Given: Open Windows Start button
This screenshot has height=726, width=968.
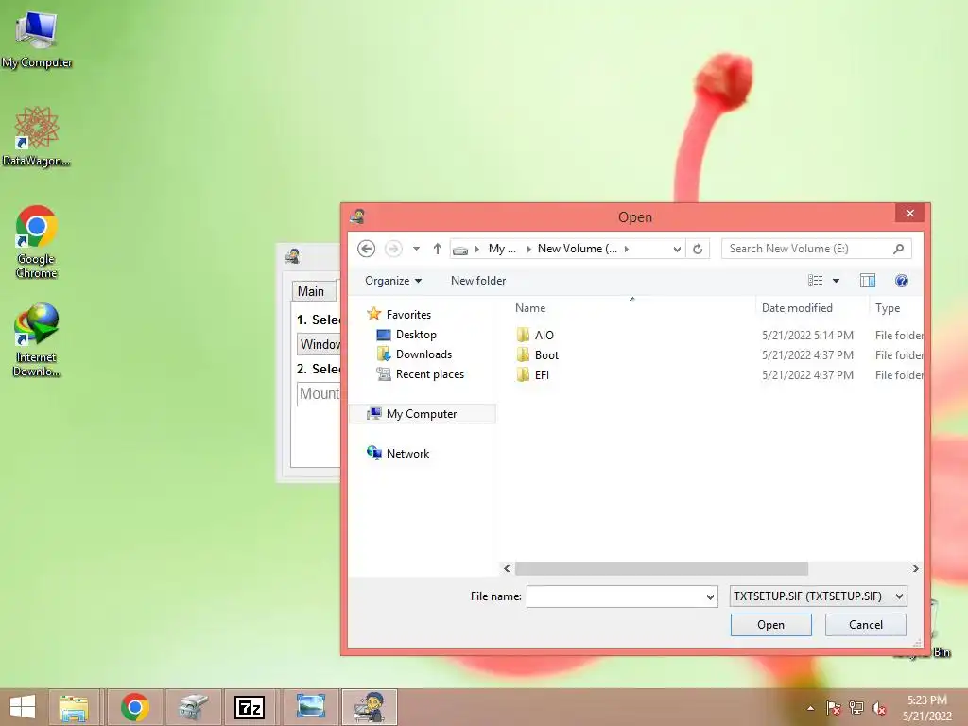Looking at the screenshot, I should click(23, 707).
